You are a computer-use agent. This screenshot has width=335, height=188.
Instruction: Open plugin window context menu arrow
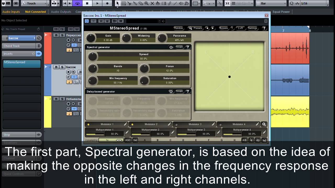click(266, 21)
